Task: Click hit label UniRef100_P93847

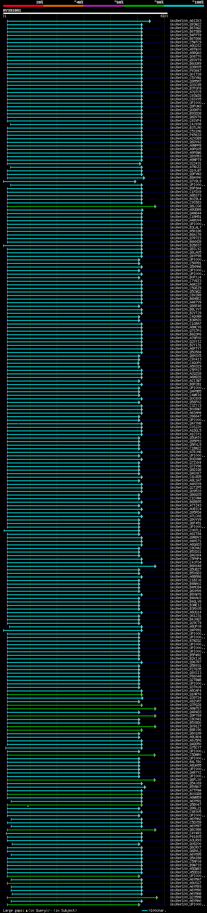Action: [186, 71]
